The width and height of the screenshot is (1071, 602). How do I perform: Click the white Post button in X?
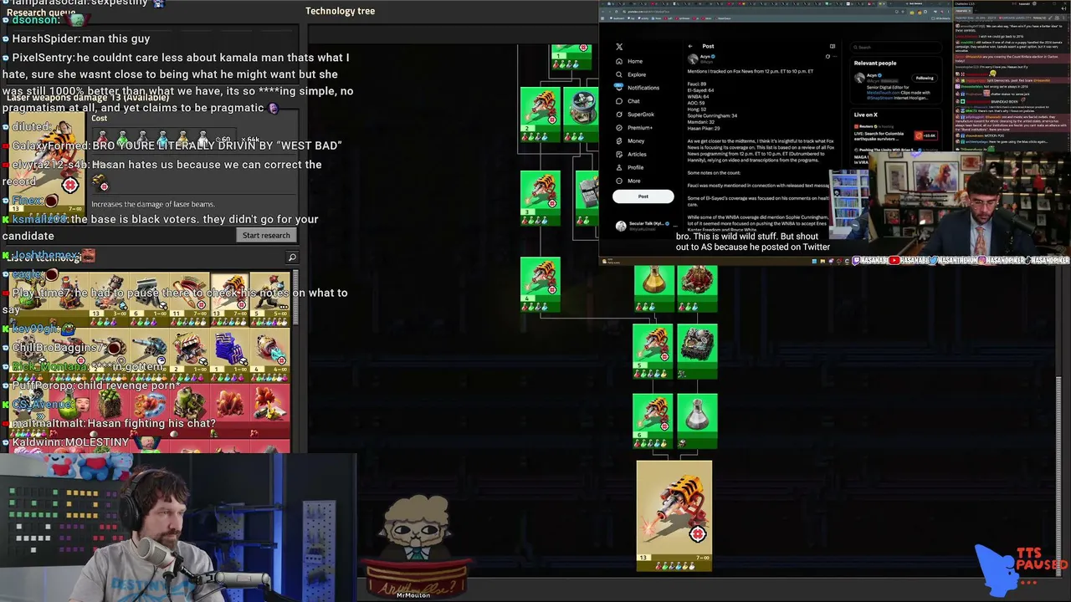tap(643, 196)
